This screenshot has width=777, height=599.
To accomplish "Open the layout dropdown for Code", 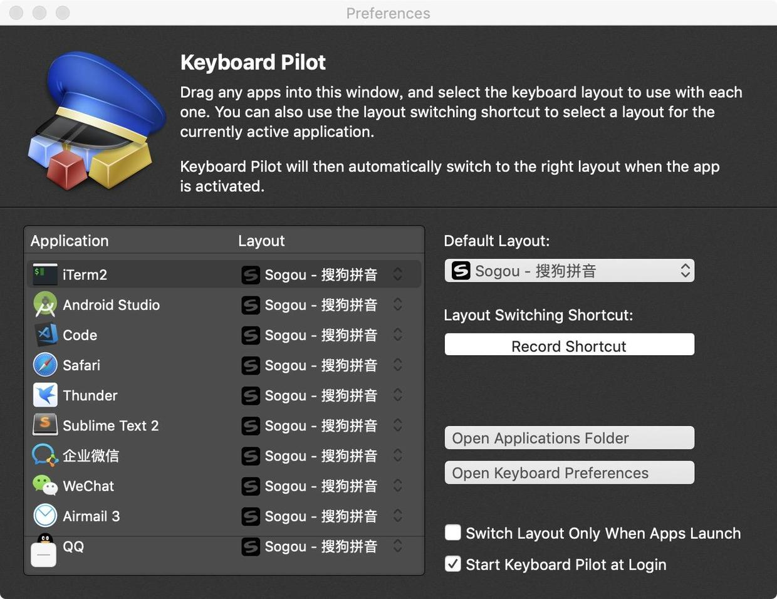I will click(x=398, y=335).
